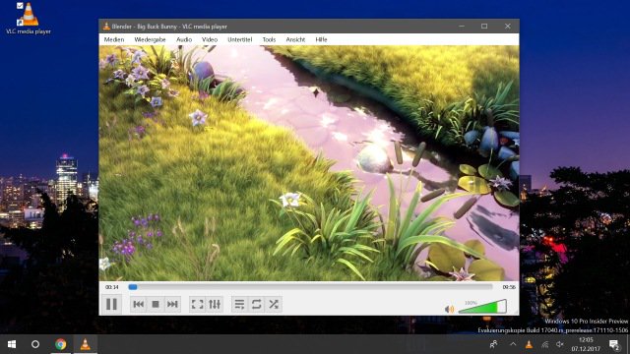Viewport: 630px width, 354px height.
Task: Toggle shuffle random playback
Action: [274, 304]
